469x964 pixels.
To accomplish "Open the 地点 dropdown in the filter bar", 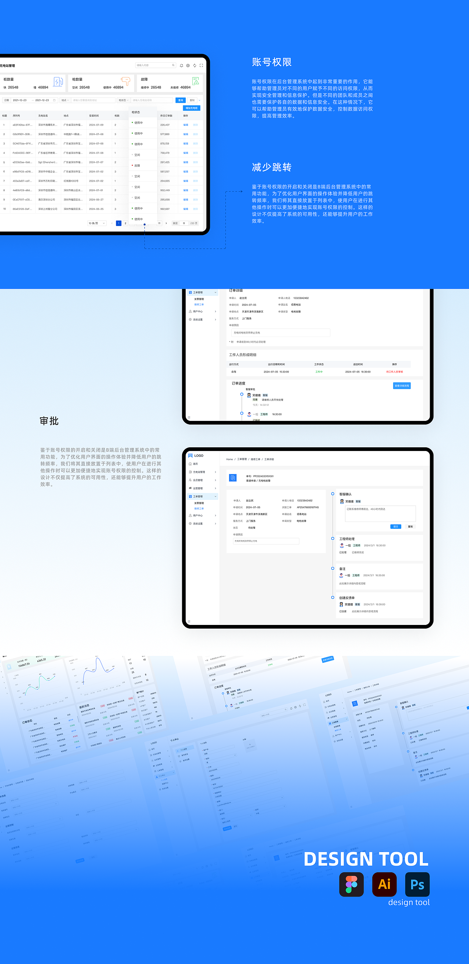I will click(x=65, y=100).
